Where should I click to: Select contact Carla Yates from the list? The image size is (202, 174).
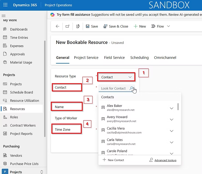(138, 142)
